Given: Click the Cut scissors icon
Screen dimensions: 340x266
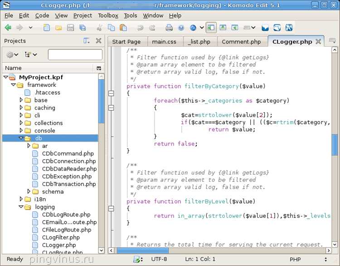Looking at the screenshot, I should coord(99,28).
